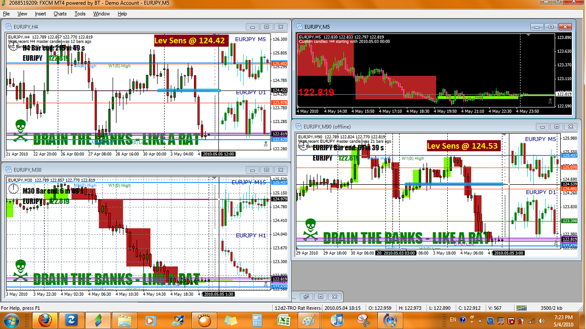Click 2010.05.04 18:15 in status bar
Screen dimensions: 586x329
tap(343, 308)
